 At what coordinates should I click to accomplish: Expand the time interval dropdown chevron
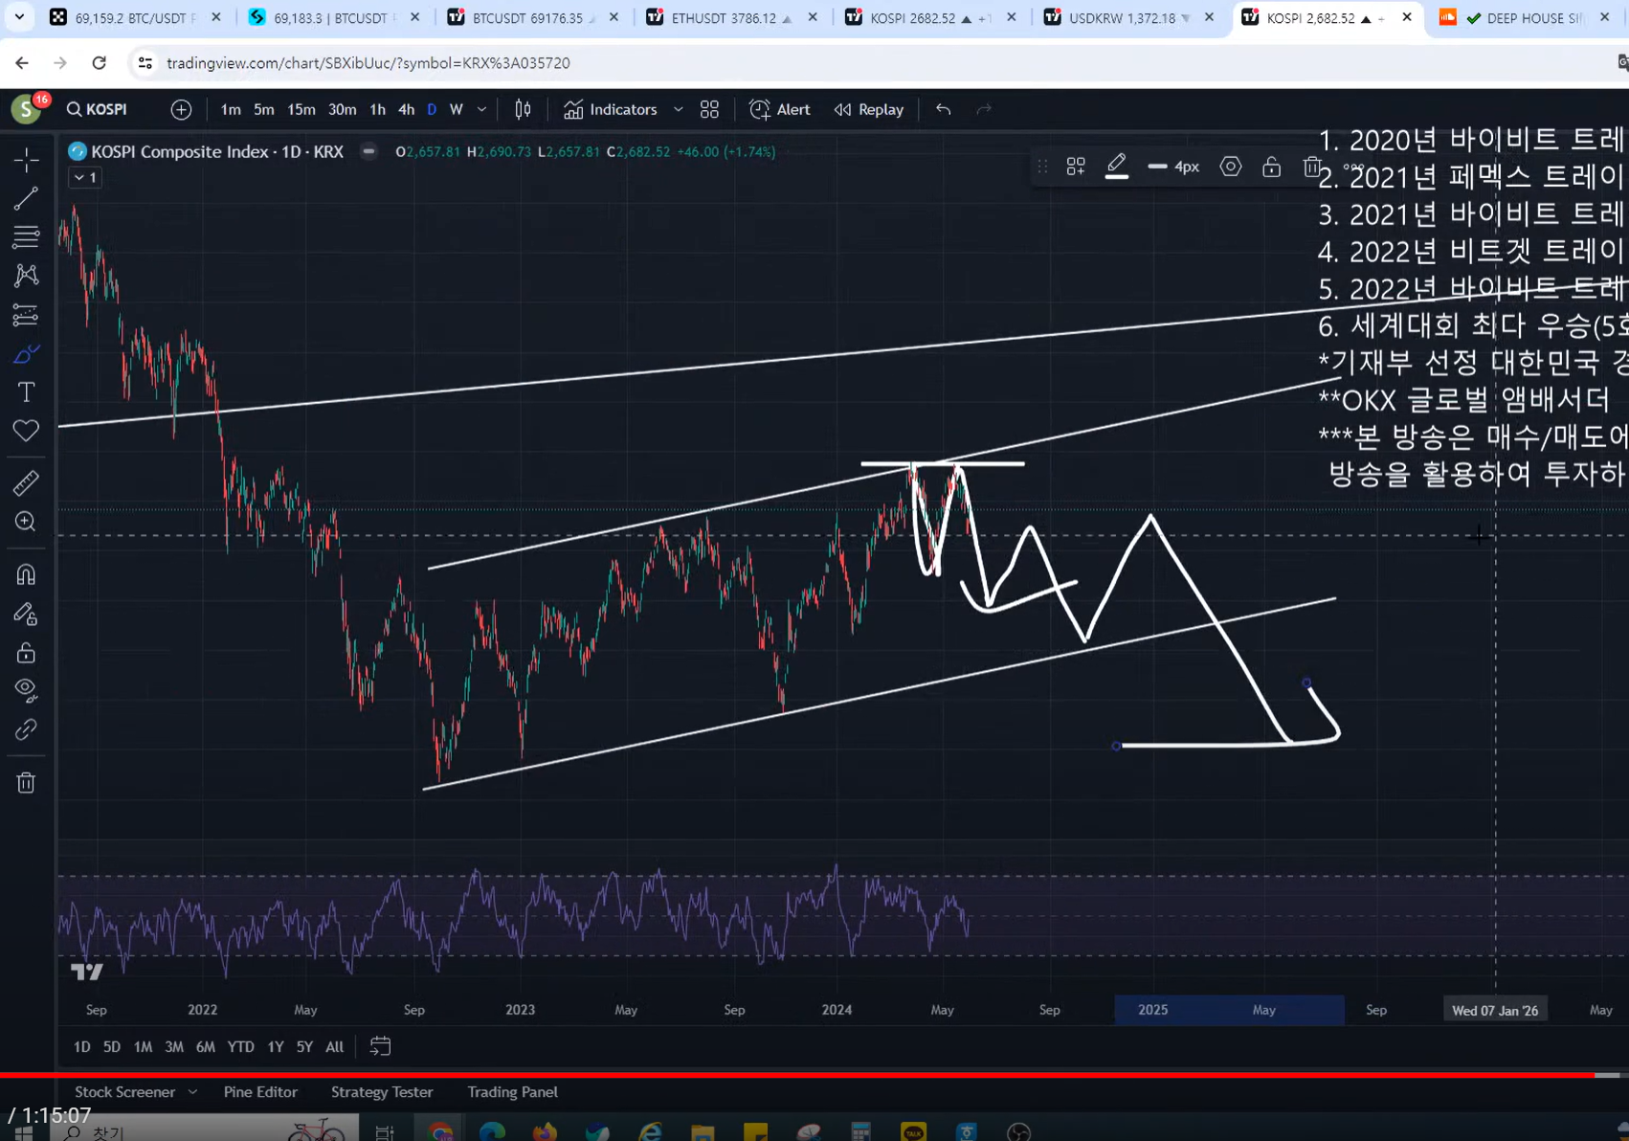pos(481,109)
